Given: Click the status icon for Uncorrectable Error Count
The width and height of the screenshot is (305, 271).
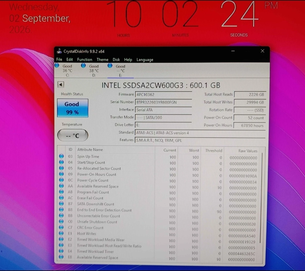Looking at the screenshot, I should (61, 215).
